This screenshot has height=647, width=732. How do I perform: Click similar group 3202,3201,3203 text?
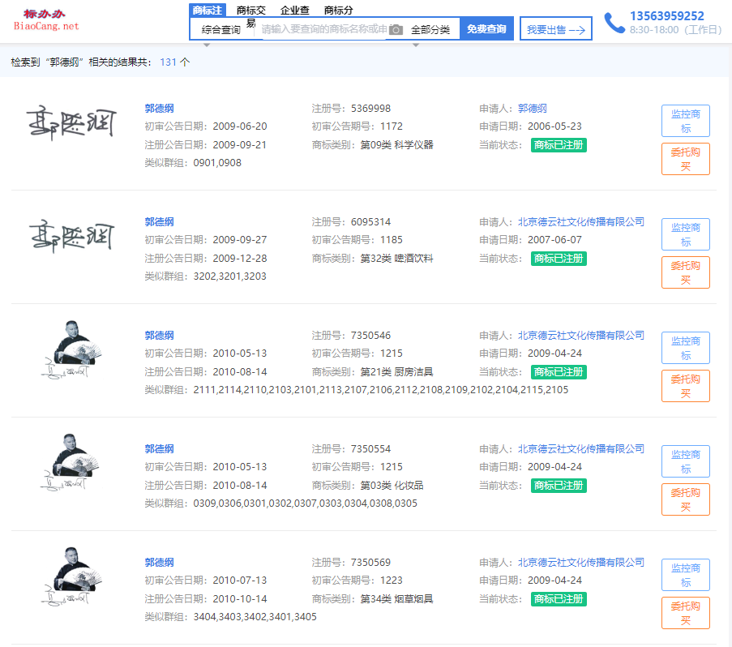[229, 276]
